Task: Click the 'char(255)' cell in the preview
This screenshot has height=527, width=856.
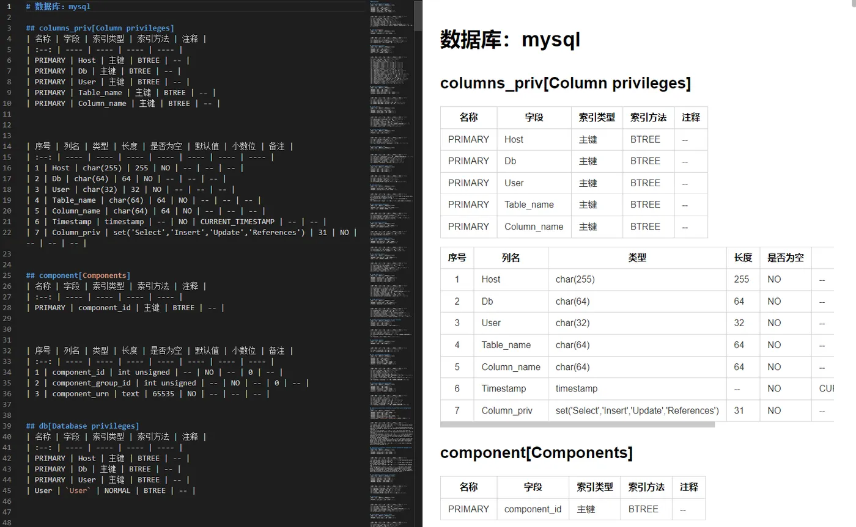Action: tap(637, 279)
